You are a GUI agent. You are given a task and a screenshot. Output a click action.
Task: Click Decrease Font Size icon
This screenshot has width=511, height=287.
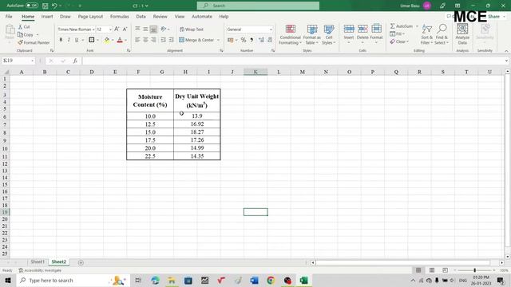[x=125, y=29]
